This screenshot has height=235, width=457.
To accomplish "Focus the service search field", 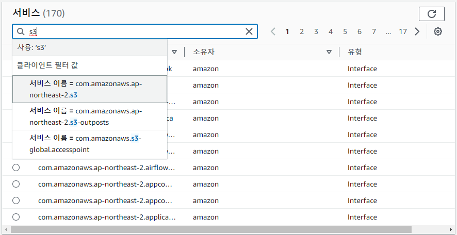I will point(135,31).
